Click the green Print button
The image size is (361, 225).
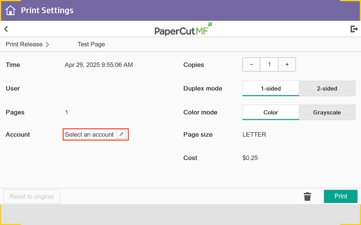(x=340, y=196)
